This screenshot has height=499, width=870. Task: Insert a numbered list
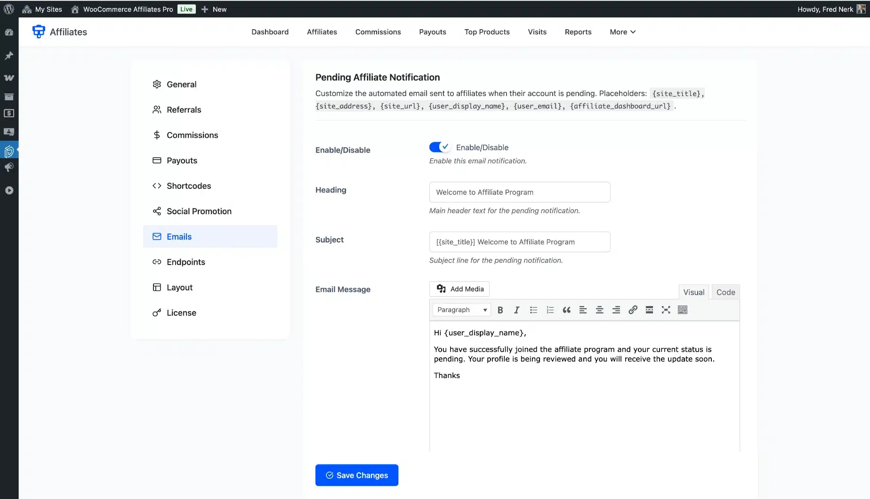point(550,310)
